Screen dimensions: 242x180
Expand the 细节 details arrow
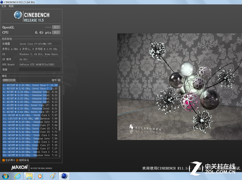(59, 80)
